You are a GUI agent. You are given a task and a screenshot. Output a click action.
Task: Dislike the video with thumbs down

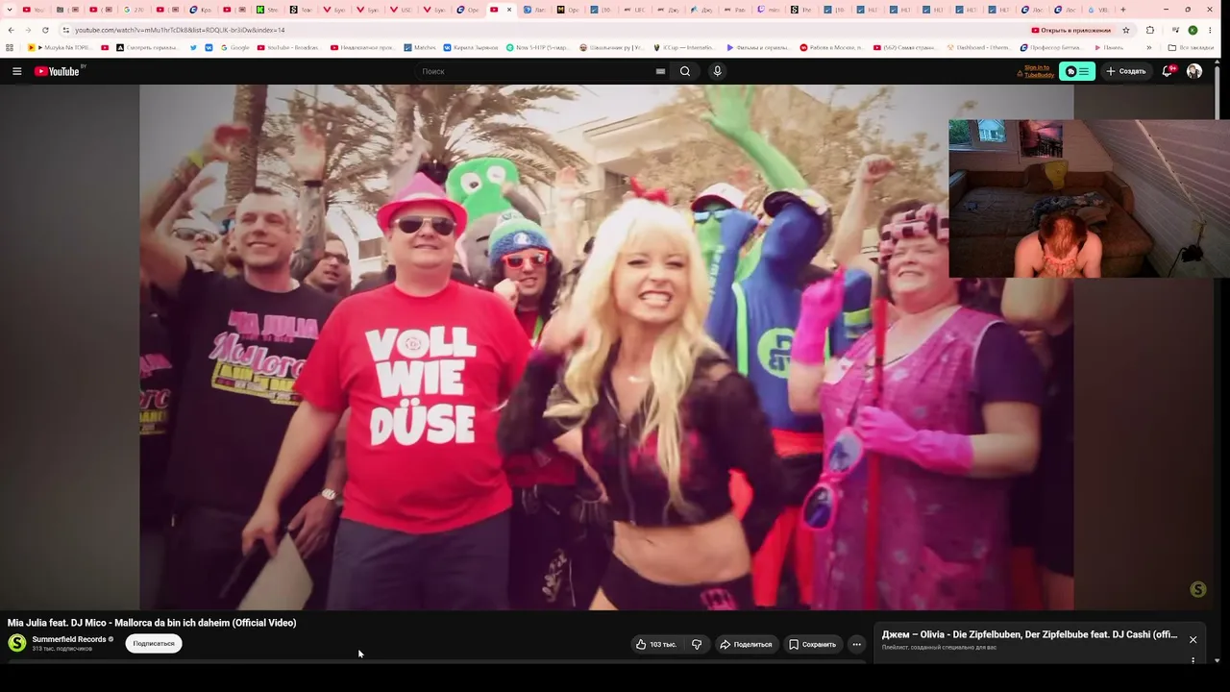[x=697, y=644]
